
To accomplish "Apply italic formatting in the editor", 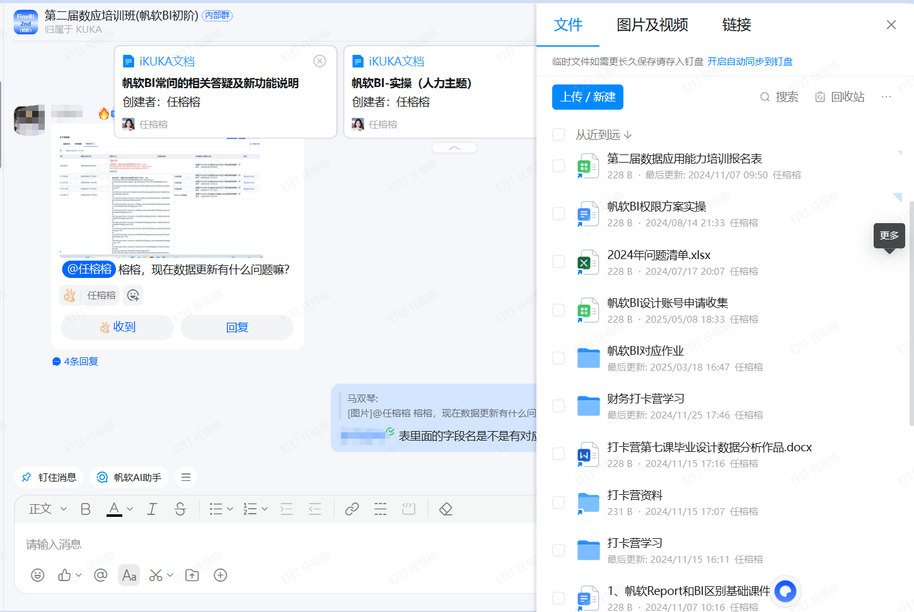I will (152, 509).
